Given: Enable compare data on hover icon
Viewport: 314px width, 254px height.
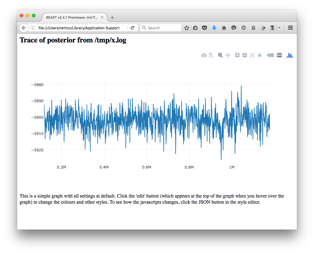Looking at the screenshot, I should (x=279, y=55).
